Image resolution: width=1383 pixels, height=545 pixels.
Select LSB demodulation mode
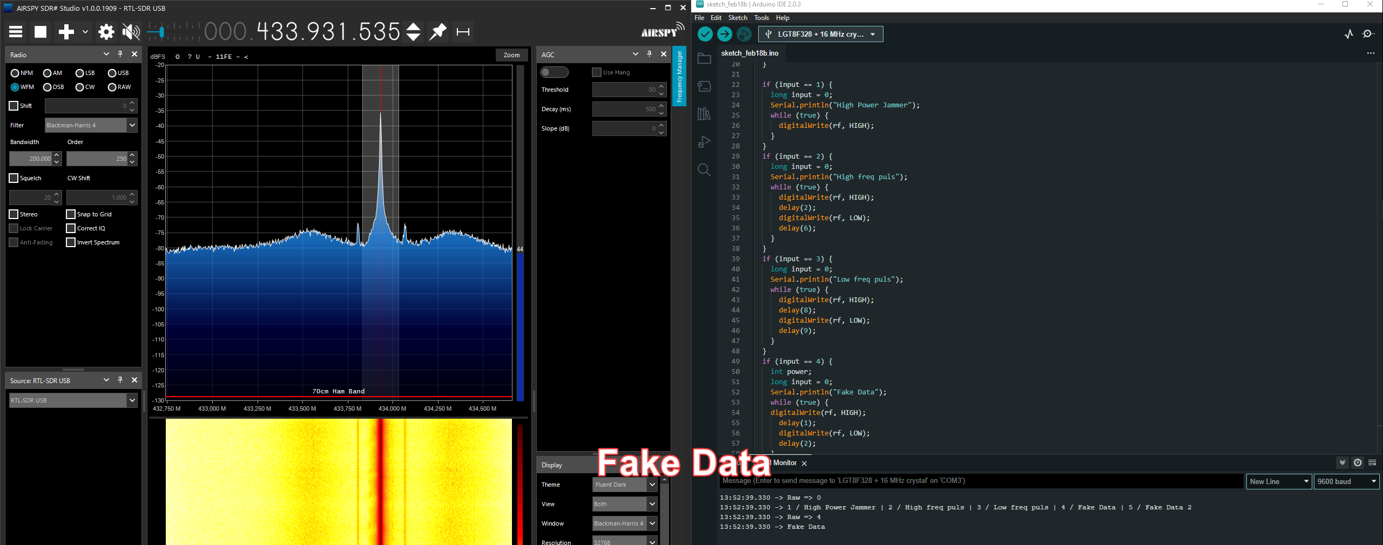click(85, 73)
